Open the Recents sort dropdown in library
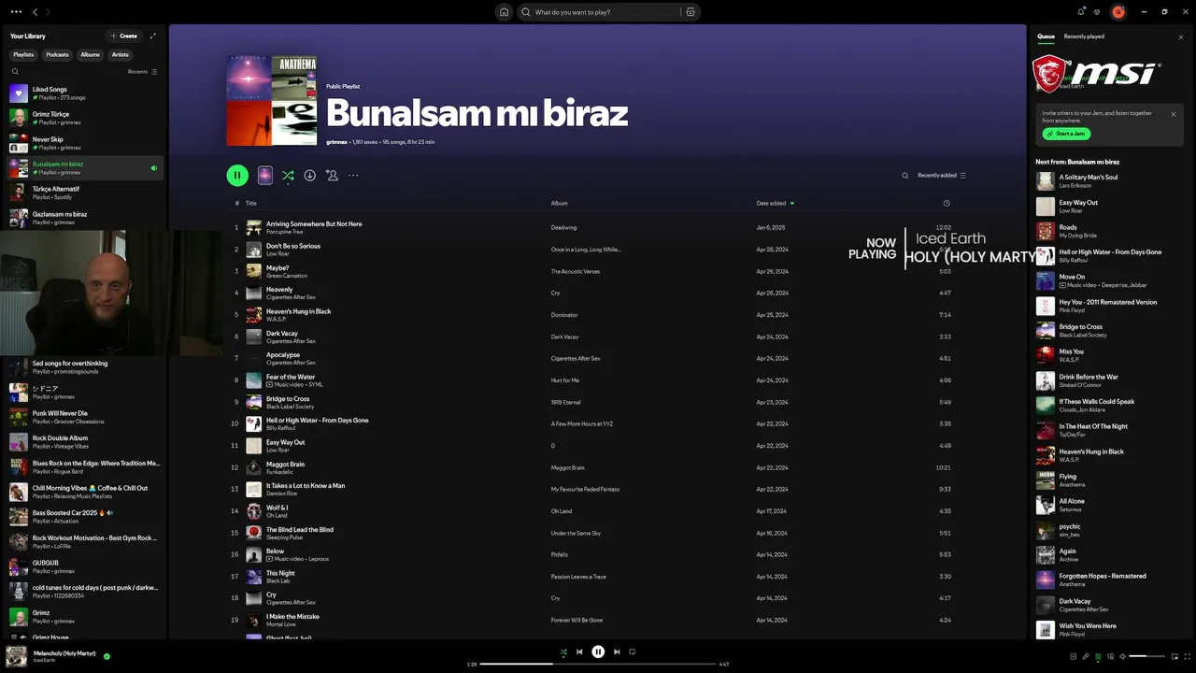The width and height of the screenshot is (1196, 673). tap(143, 71)
